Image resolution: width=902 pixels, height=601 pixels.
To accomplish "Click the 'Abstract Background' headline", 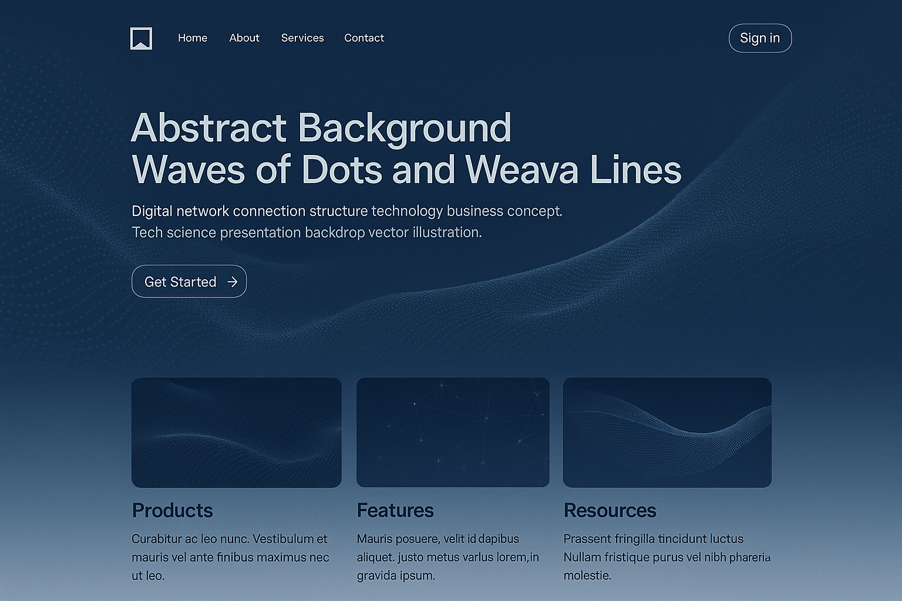I will coord(321,128).
